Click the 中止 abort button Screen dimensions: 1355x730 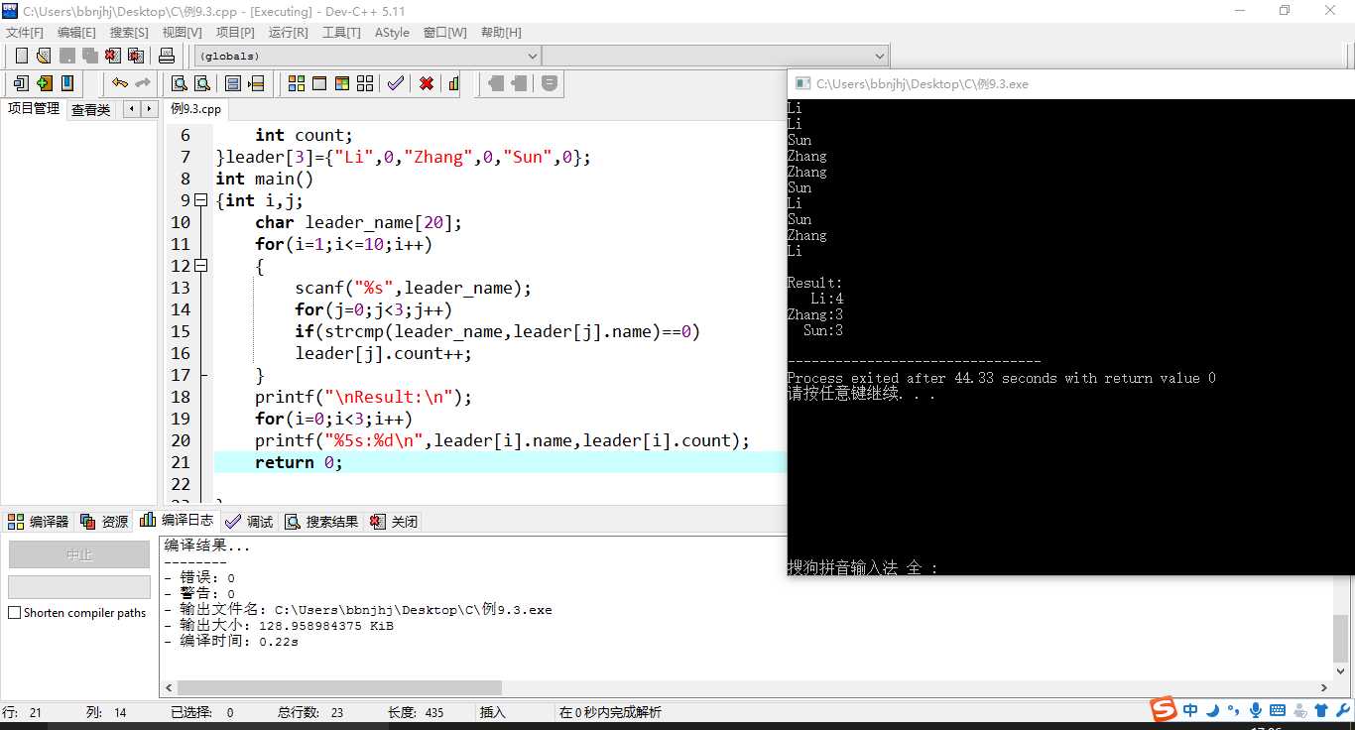[79, 554]
